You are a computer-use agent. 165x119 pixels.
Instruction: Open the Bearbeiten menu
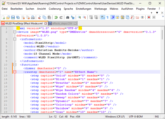17,9
